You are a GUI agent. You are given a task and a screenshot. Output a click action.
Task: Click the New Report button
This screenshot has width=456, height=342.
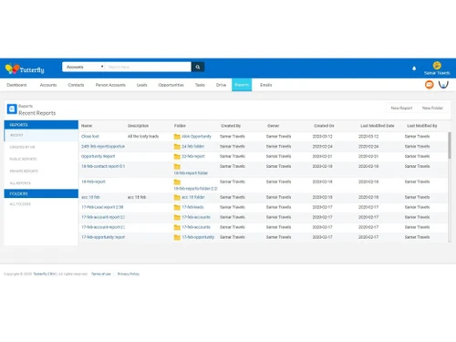pyautogui.click(x=401, y=108)
